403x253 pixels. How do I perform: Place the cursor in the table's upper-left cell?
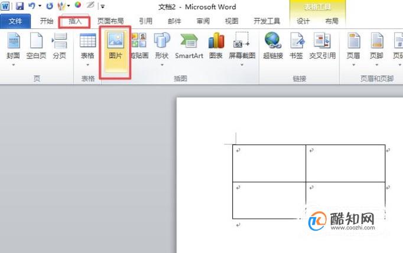pos(269,163)
